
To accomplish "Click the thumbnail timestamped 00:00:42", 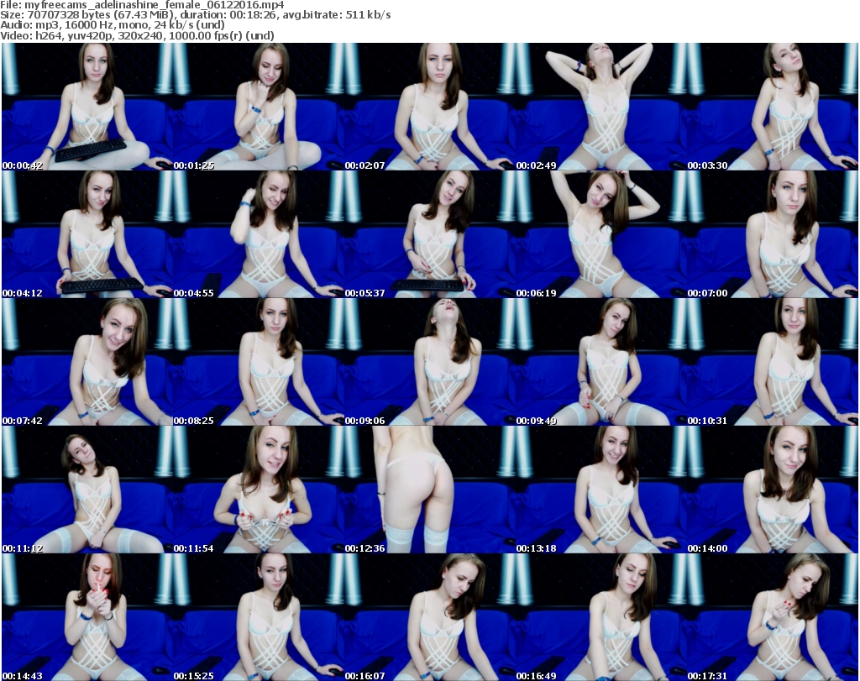I will tap(87, 107).
